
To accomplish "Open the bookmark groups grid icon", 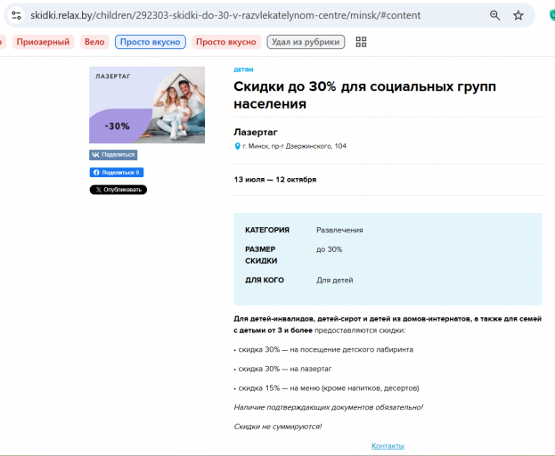I will click(x=361, y=42).
